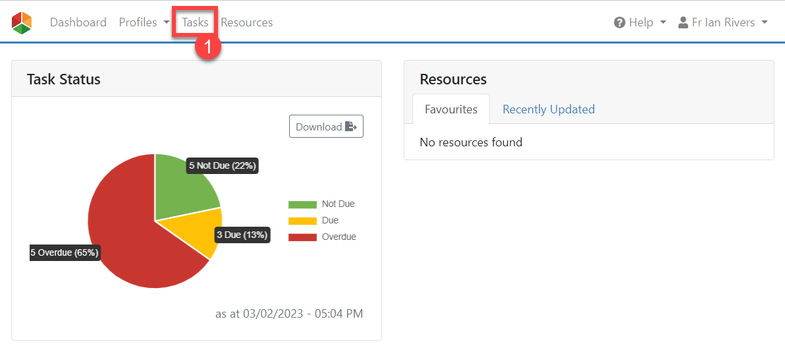The image size is (785, 348).
Task: Click the red step 1 marker badge
Action: coord(207,49)
